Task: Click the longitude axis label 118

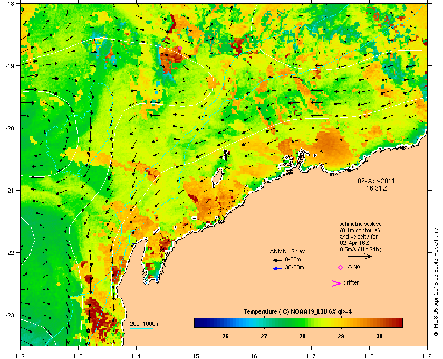Action: point(369,356)
